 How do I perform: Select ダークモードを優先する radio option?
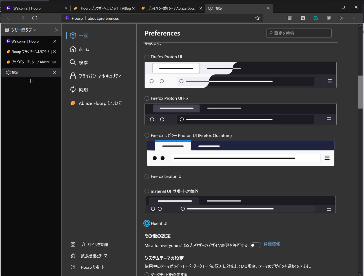tap(147, 274)
